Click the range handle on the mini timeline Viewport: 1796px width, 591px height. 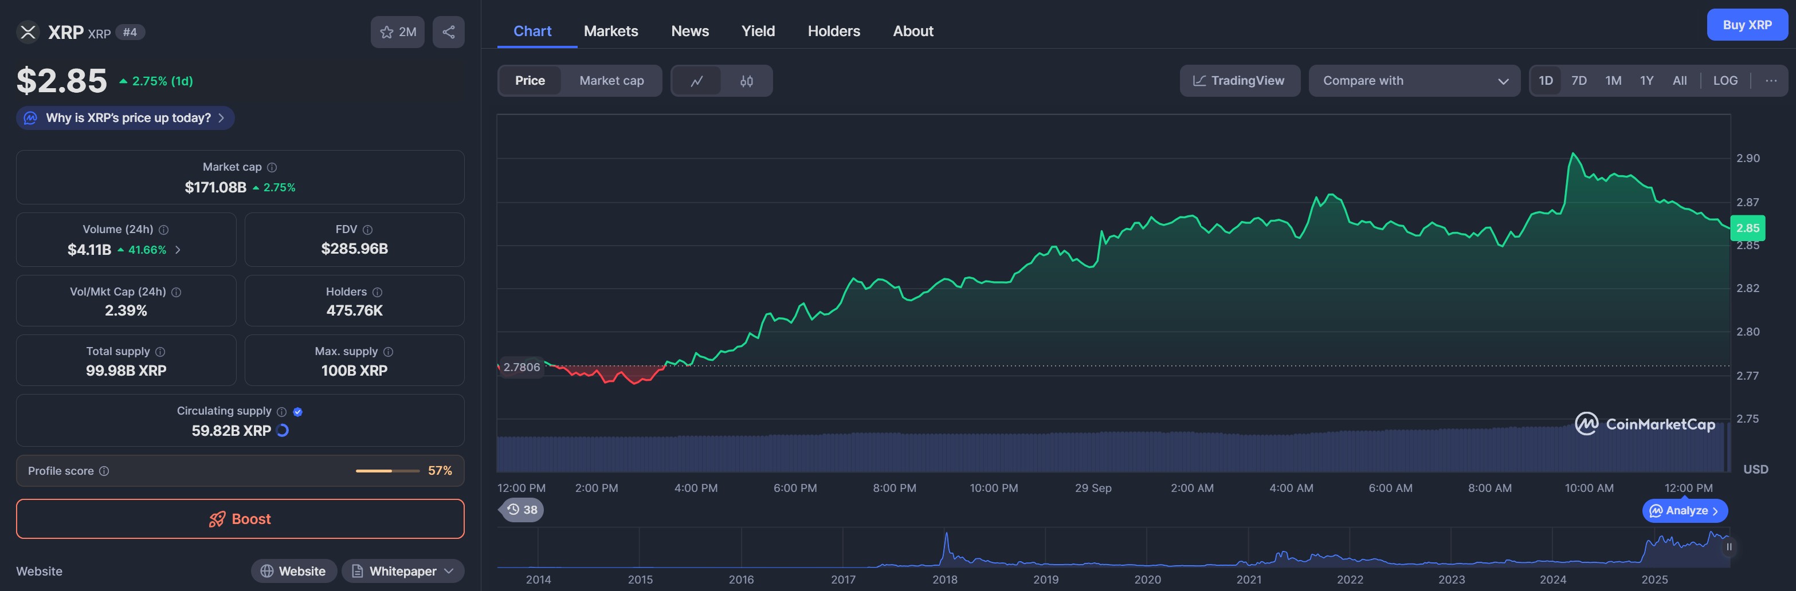[x=1728, y=547]
